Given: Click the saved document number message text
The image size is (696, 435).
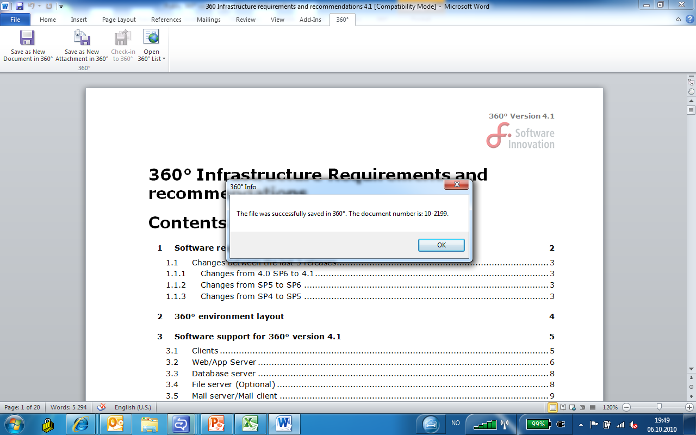Looking at the screenshot, I should pos(343,214).
